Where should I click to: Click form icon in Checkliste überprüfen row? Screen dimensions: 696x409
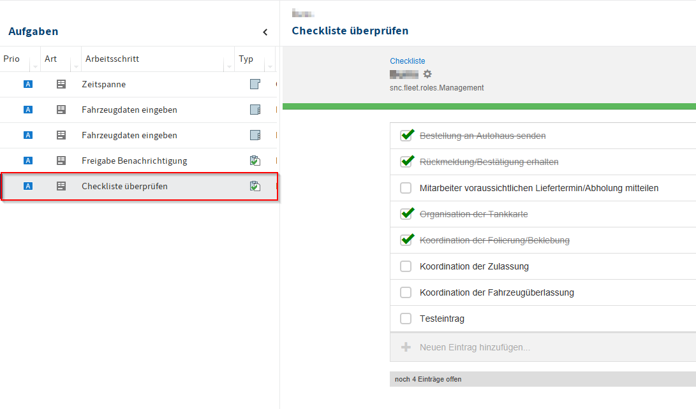[x=61, y=186]
